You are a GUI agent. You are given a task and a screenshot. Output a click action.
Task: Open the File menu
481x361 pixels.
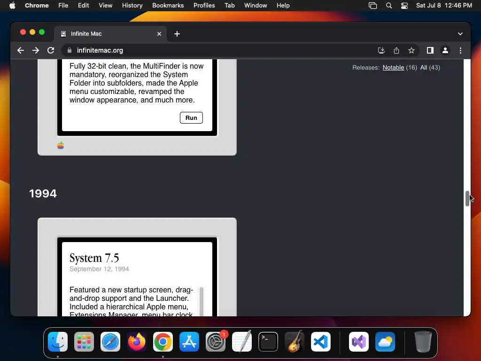tap(63, 6)
